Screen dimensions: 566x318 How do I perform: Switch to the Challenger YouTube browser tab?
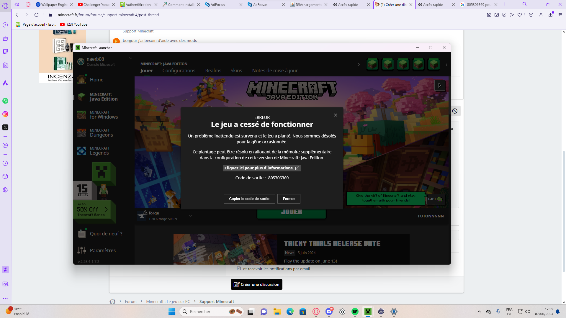96,4
